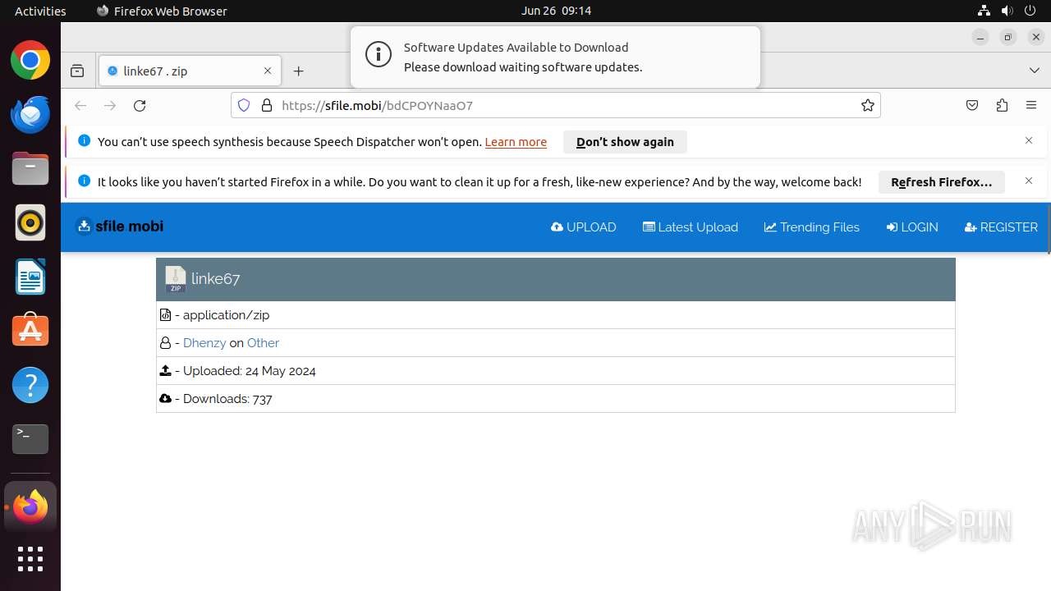Click the volume icon in system tray

point(1007,11)
